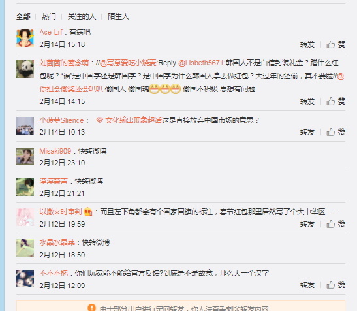The height and width of the screenshot is (311, 357).
Task: Open 水晶水晶菜's username link
Action: point(57,242)
